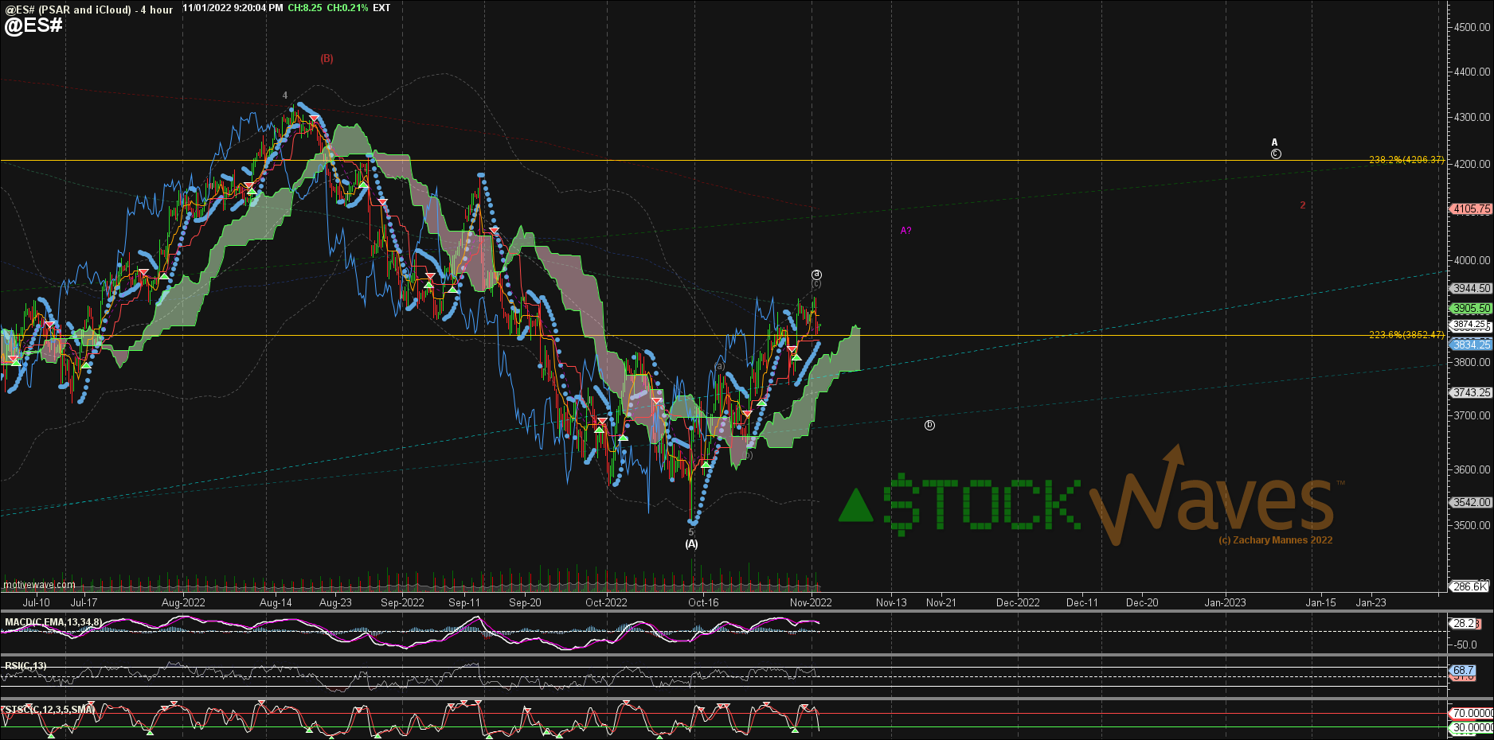Select the circled a wave label at the November peak
This screenshot has width=1494, height=740.
(816, 275)
